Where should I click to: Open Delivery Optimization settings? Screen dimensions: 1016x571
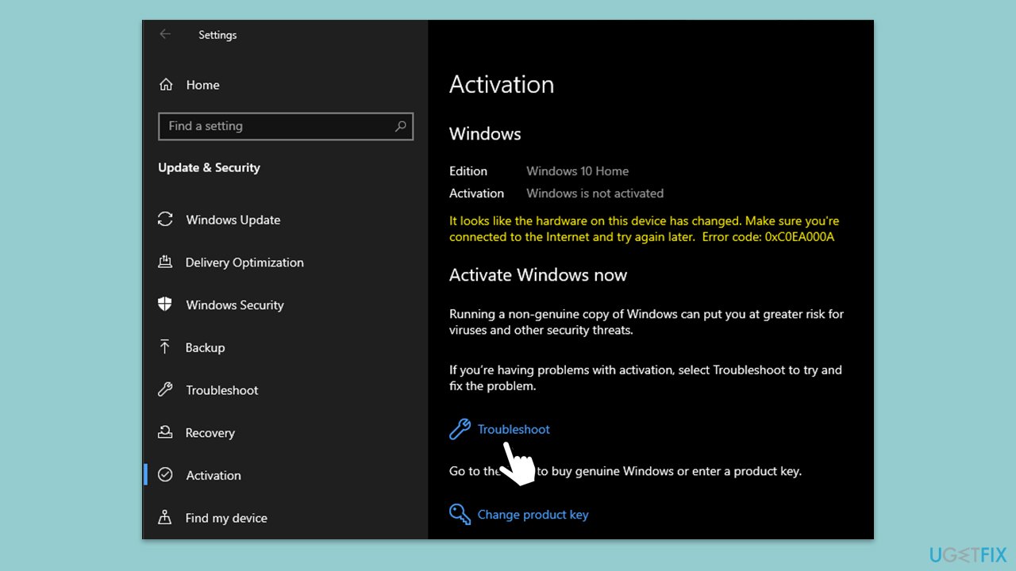(x=244, y=263)
